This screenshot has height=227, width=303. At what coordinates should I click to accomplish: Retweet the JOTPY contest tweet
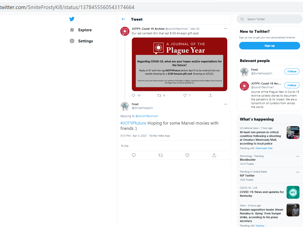tap(159, 95)
